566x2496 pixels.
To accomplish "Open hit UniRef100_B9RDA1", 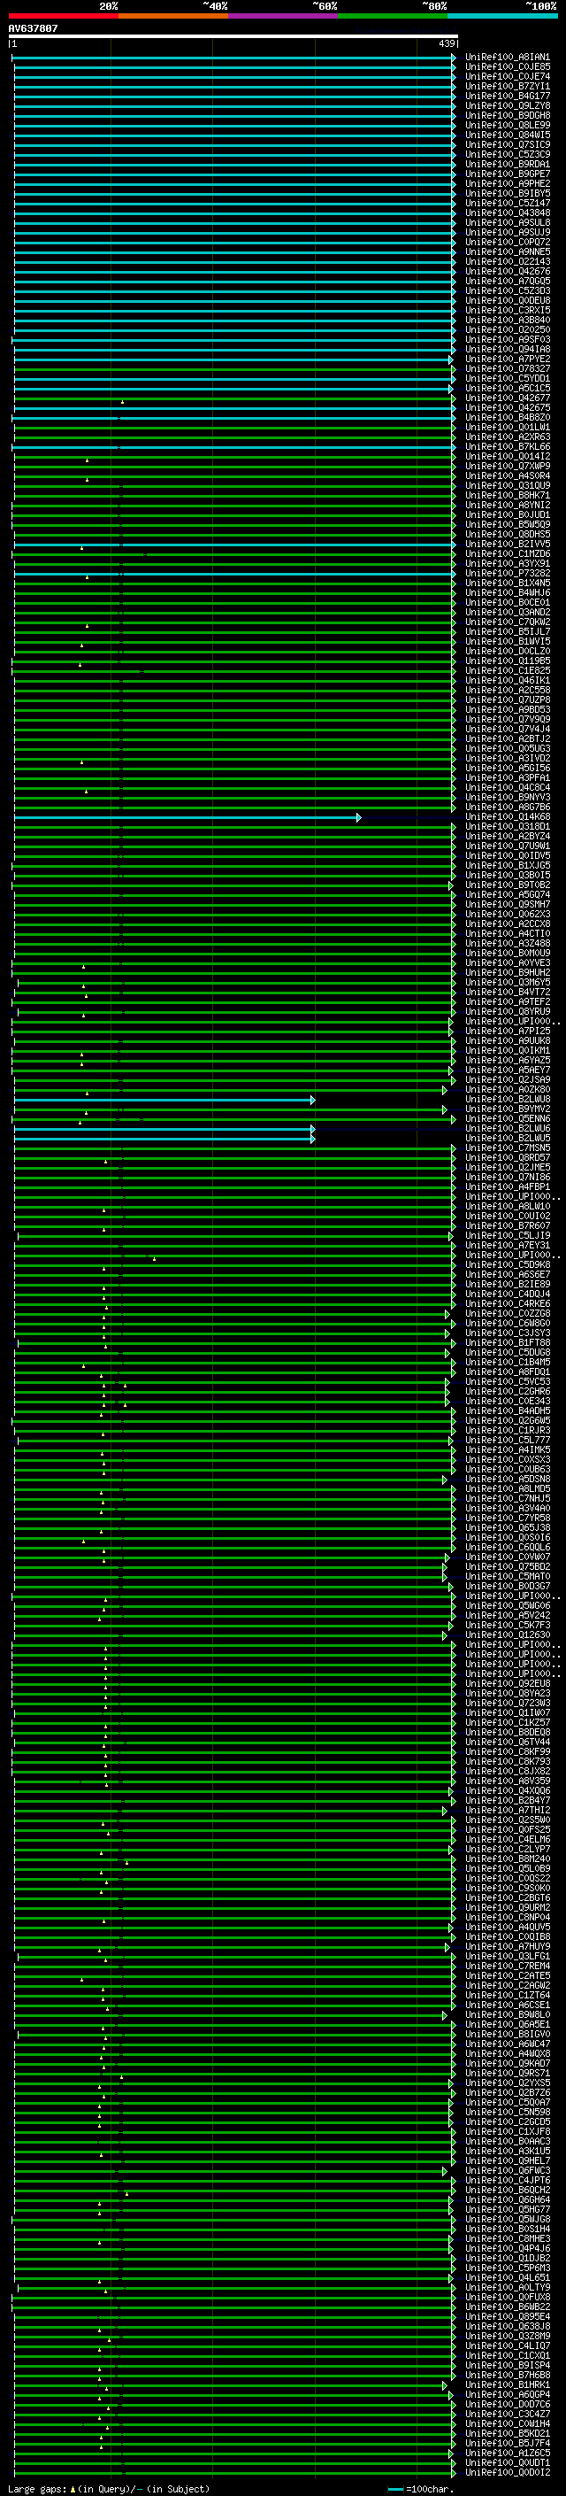I will tap(507, 164).
